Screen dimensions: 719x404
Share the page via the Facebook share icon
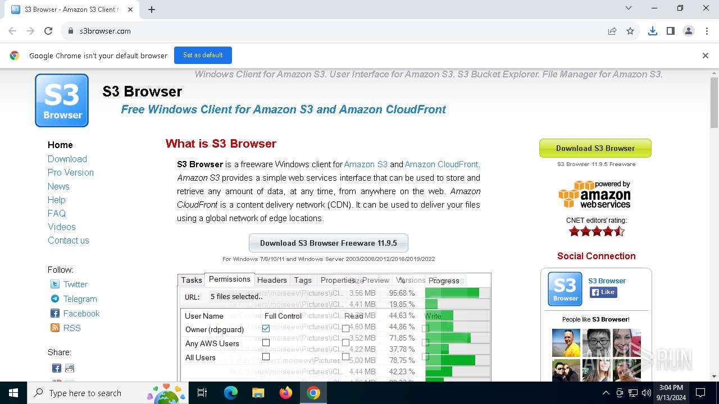pos(57,369)
